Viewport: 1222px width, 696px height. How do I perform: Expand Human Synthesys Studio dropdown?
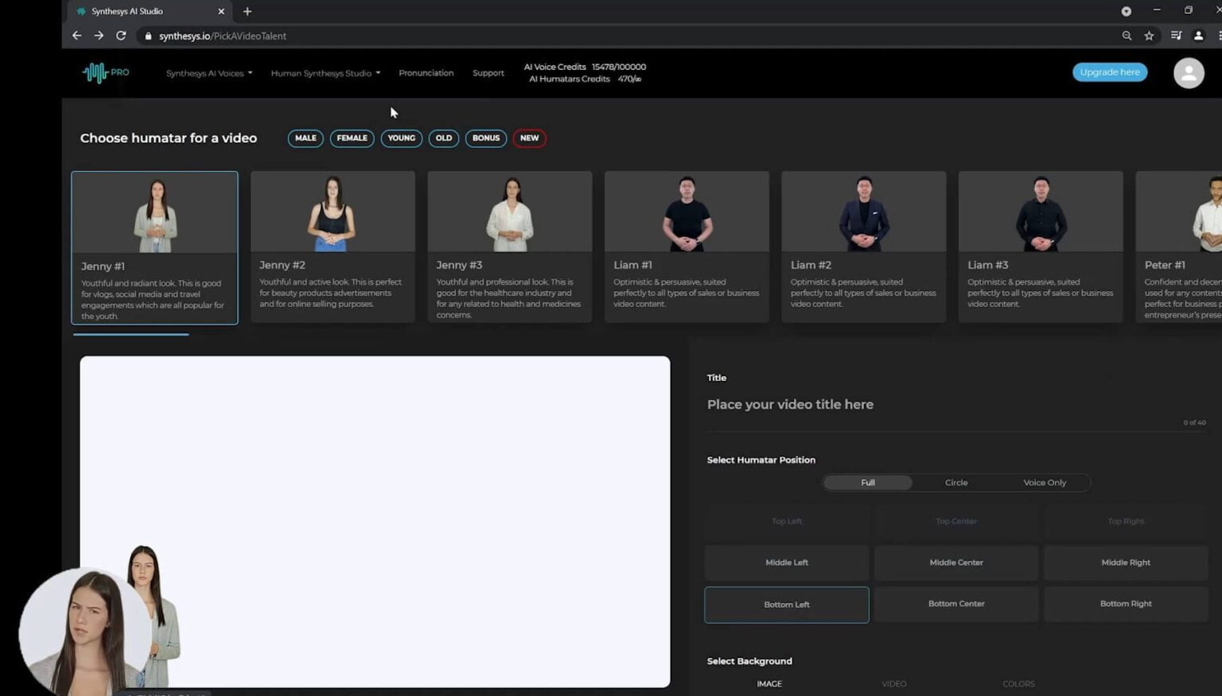(325, 73)
